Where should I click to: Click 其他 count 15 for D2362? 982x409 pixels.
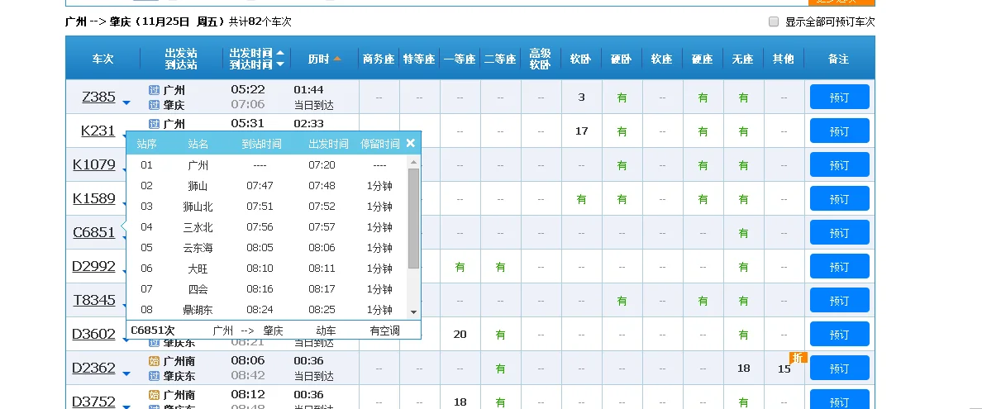click(784, 369)
